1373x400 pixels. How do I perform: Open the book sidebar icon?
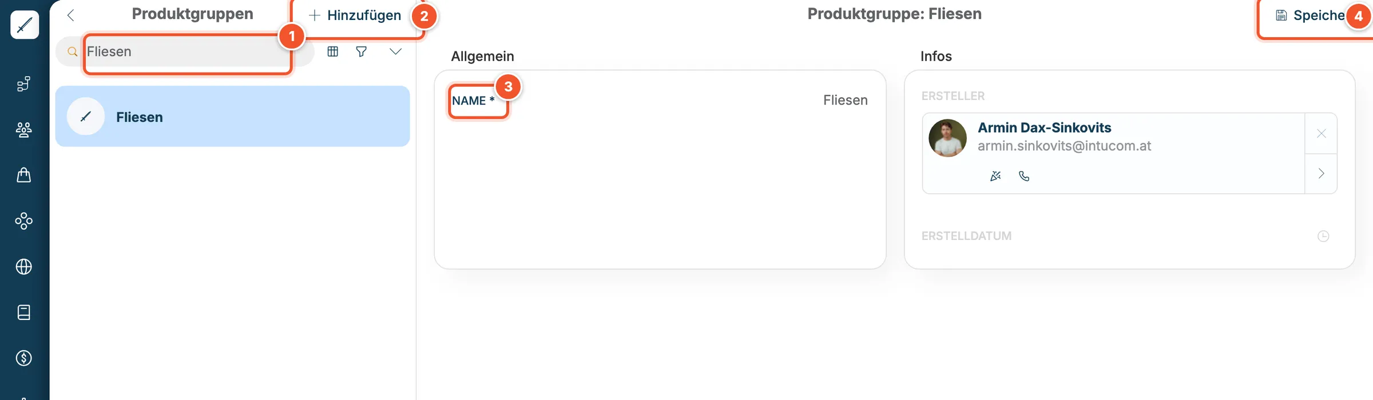(x=23, y=313)
